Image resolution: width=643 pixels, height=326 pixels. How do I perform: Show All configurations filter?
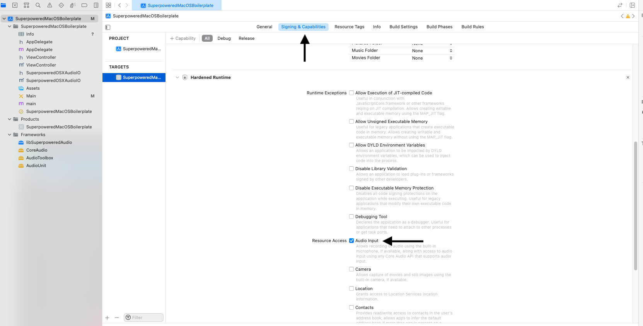pyautogui.click(x=207, y=38)
